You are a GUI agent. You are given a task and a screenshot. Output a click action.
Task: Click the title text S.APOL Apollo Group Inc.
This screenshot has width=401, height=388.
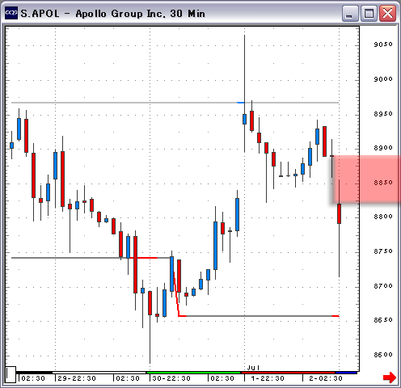pos(112,14)
